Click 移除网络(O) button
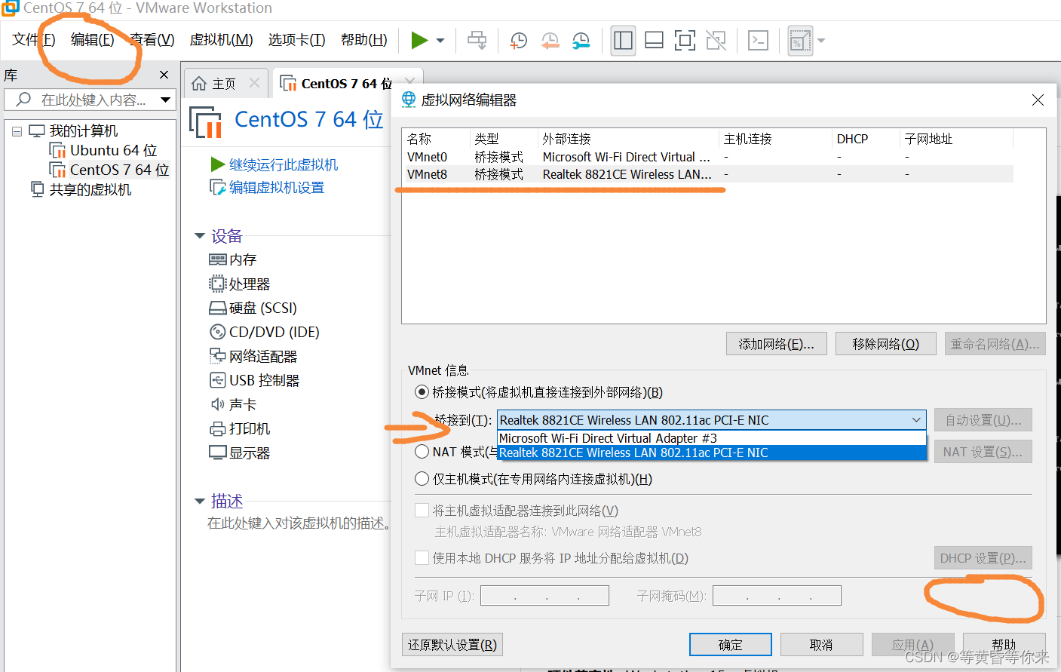The width and height of the screenshot is (1061, 672). tap(885, 344)
